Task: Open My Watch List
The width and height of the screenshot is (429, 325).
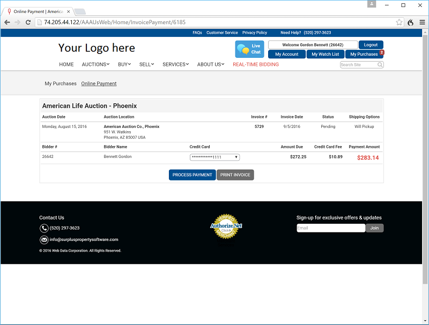Action: click(x=326, y=54)
